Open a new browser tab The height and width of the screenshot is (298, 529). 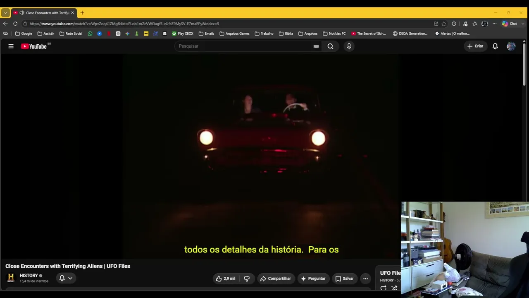[82, 13]
